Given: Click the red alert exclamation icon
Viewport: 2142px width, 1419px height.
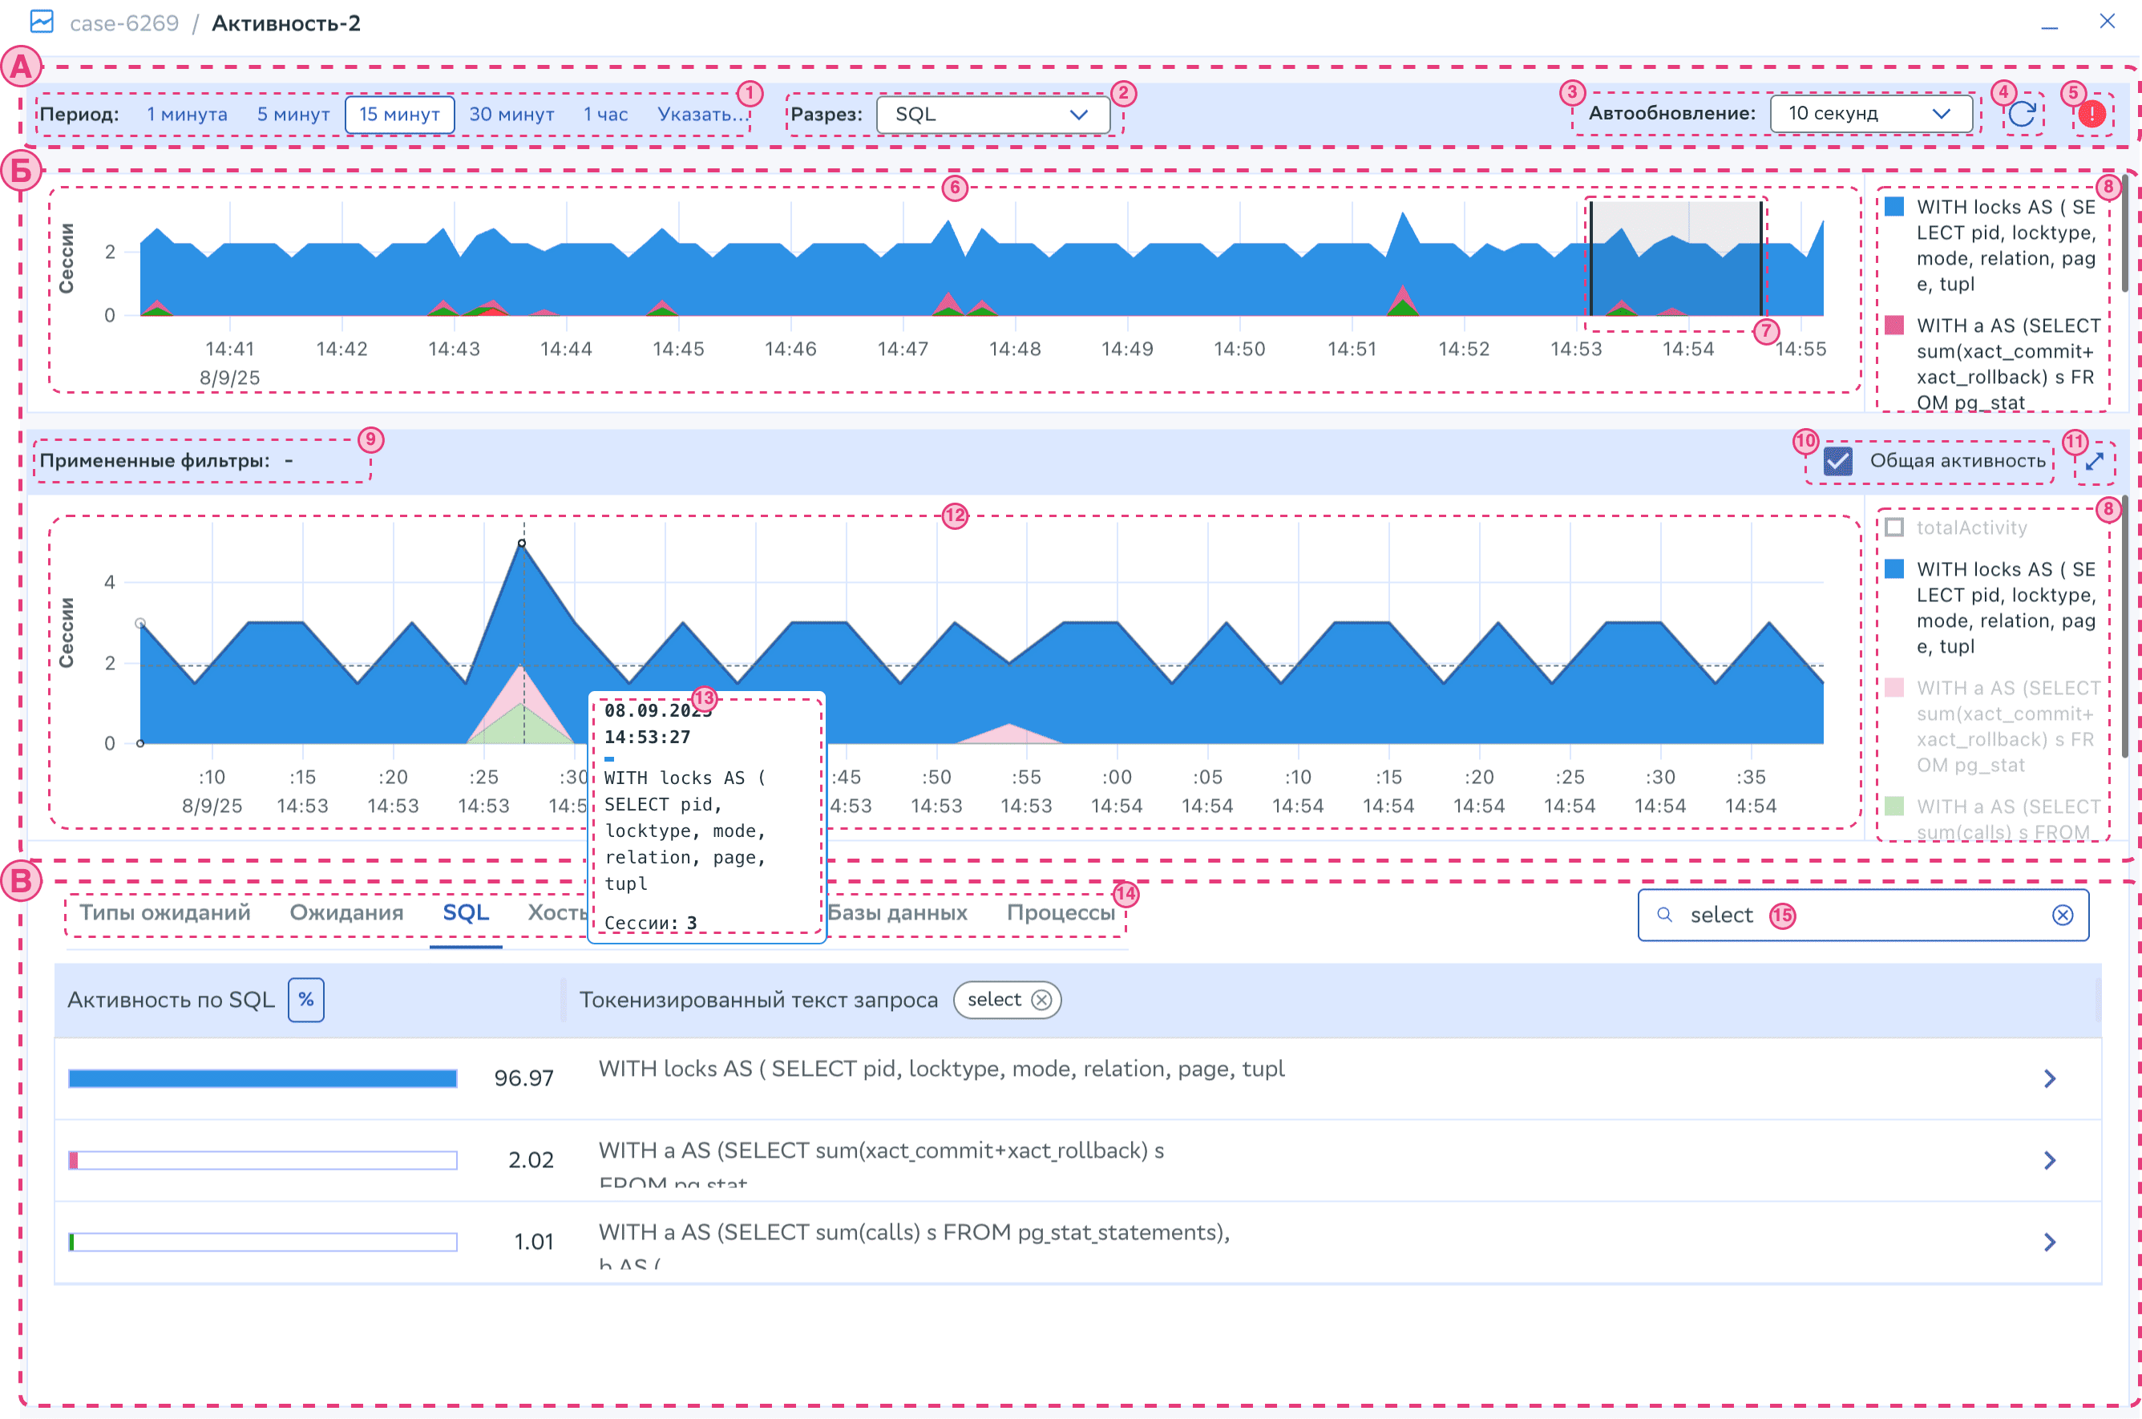Looking at the screenshot, I should [x=2091, y=114].
